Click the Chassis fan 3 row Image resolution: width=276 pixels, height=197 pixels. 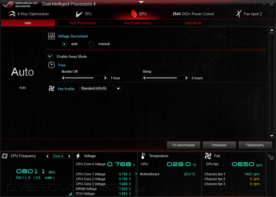[232, 184]
